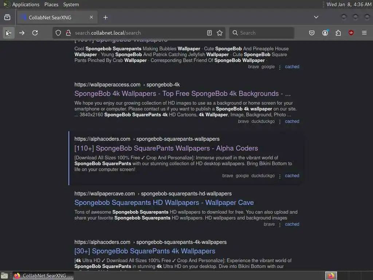Open [30+] SpongeBob SquarePants 4k Wallpapers link
The image size is (373, 280).
[x=145, y=251]
